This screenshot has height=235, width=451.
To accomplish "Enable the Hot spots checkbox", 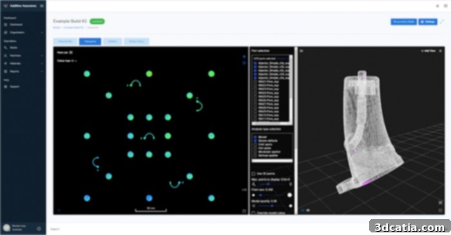I will 255,148.
